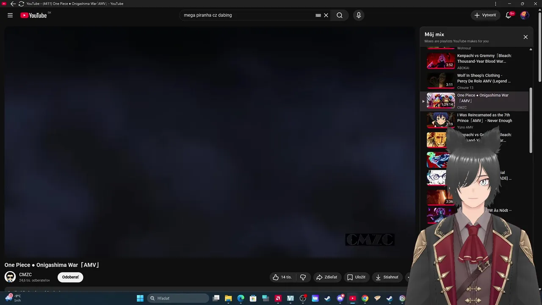The image size is (542, 305).
Task: Open the CMZC channel avatar
Action: click(10, 277)
